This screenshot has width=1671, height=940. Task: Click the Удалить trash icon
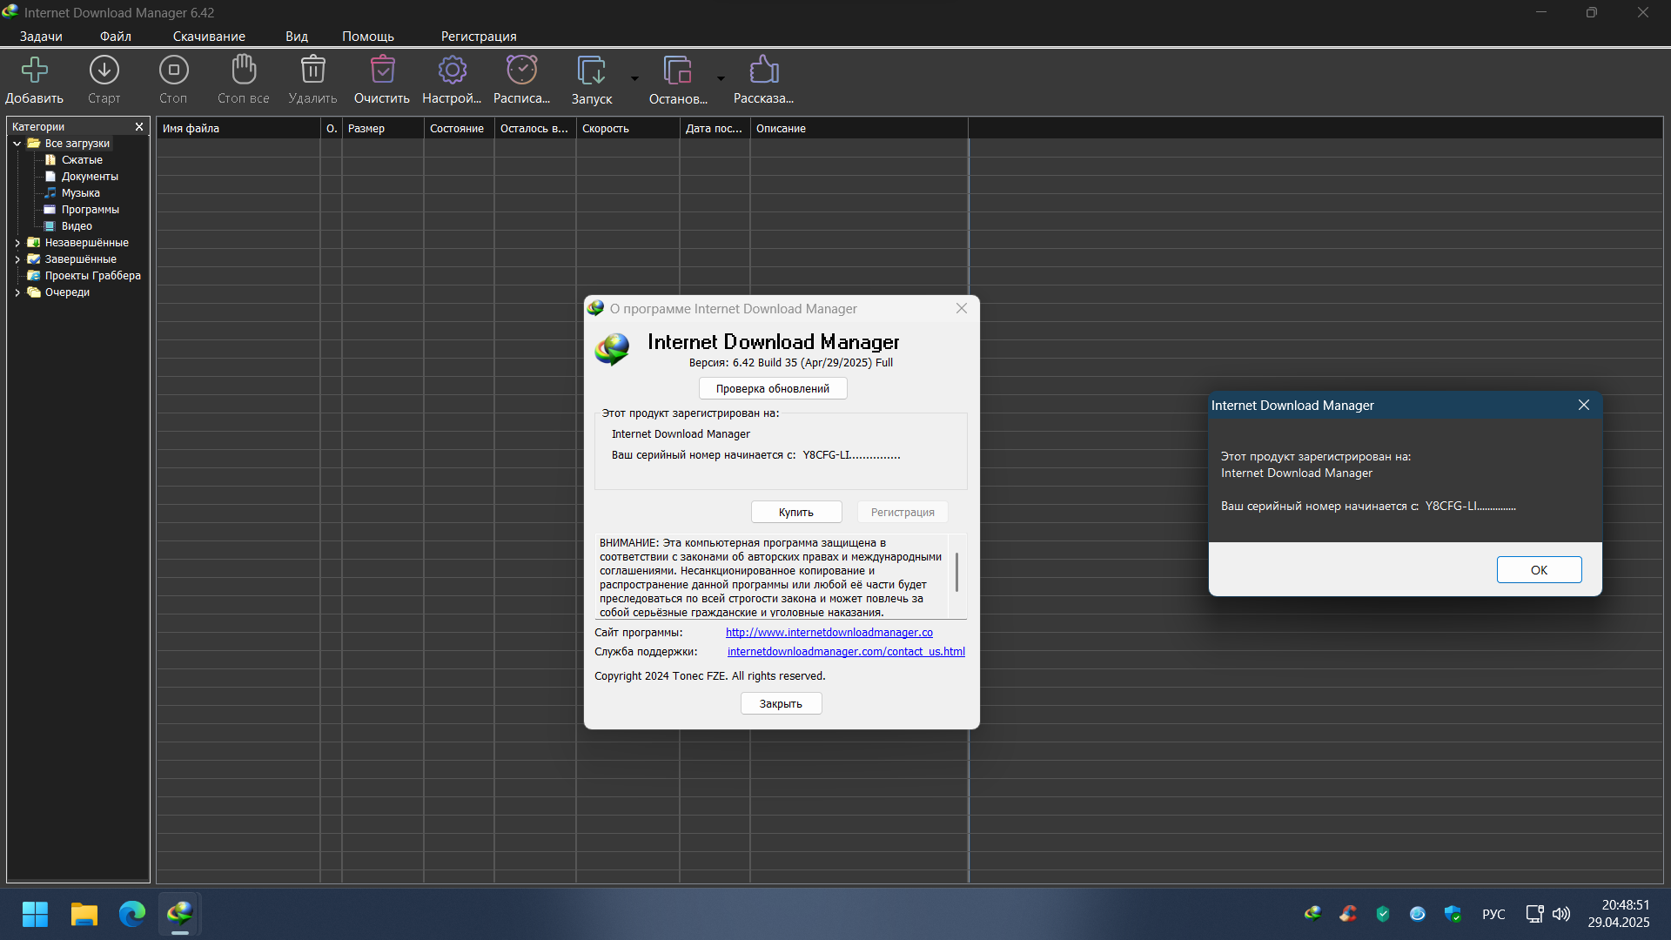coord(312,70)
